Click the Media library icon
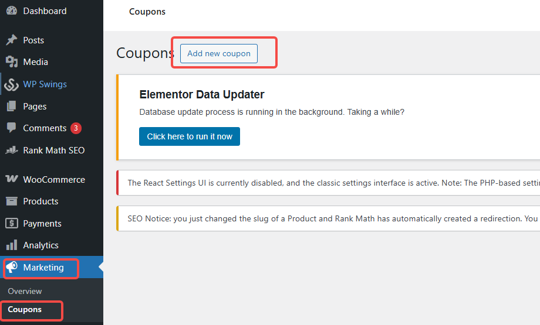The width and height of the screenshot is (540, 325). [12, 61]
